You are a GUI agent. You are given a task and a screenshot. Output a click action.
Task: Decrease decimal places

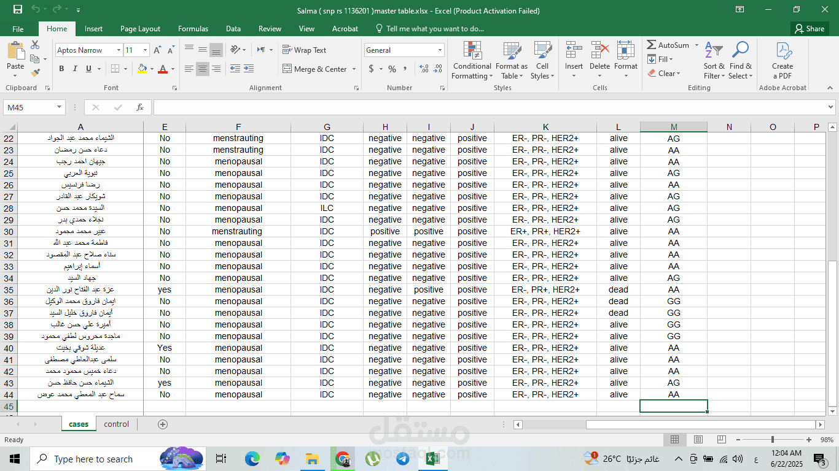tap(438, 69)
